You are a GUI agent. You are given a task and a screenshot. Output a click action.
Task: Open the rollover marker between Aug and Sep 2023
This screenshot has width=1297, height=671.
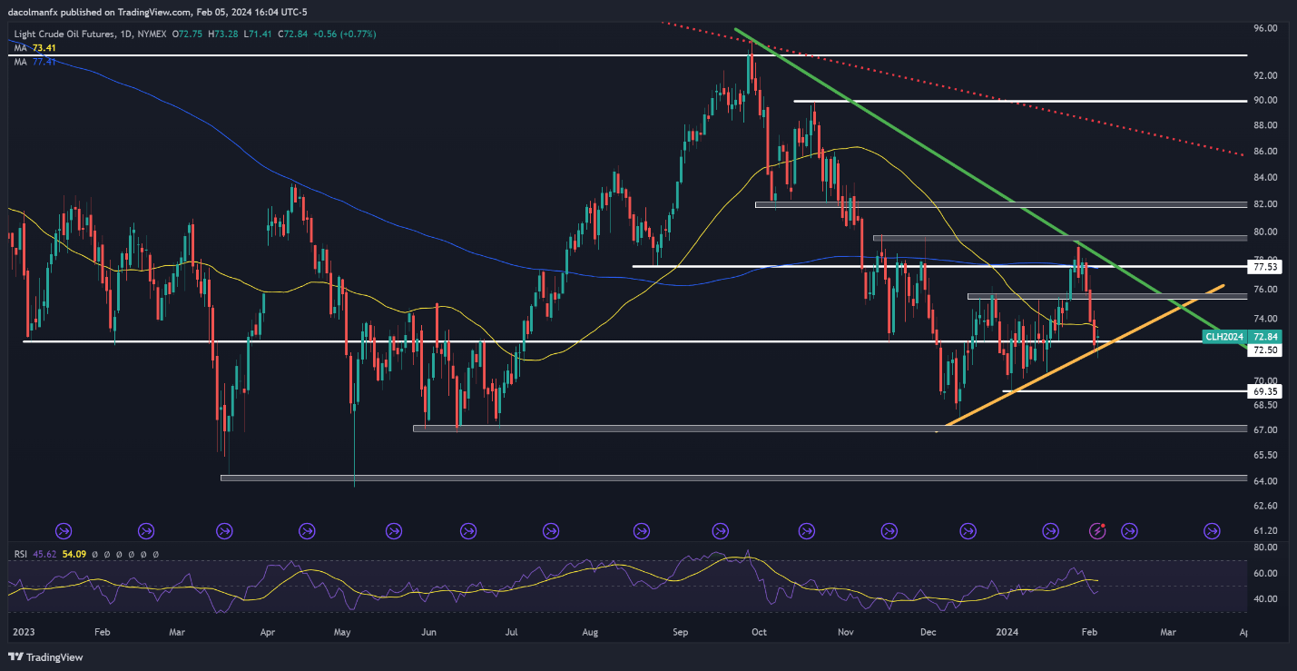coord(642,529)
